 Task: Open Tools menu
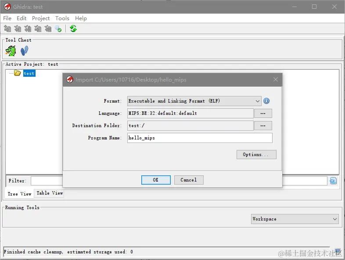(62, 18)
